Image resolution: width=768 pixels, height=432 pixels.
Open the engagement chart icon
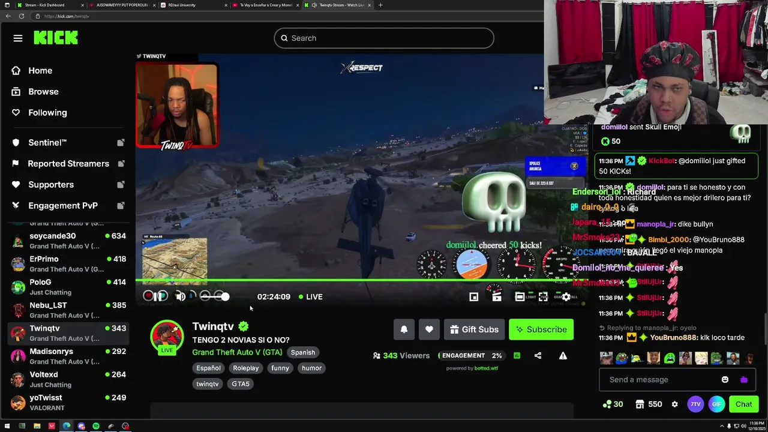(x=517, y=355)
